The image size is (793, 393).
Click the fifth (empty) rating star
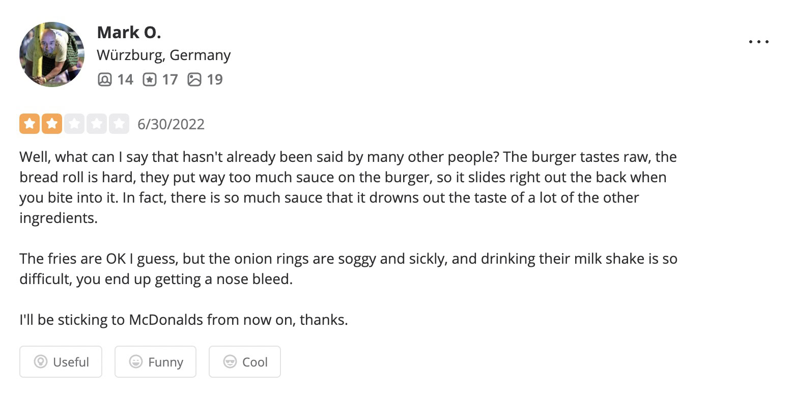(119, 124)
